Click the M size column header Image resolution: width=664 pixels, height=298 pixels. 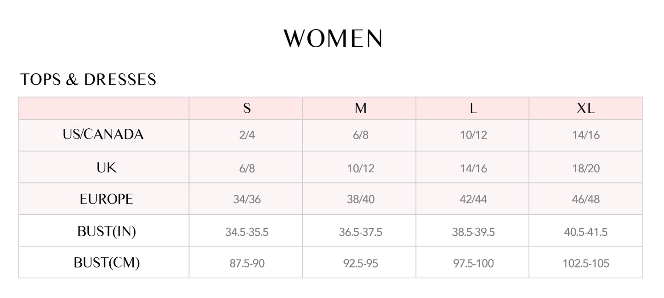point(361,108)
